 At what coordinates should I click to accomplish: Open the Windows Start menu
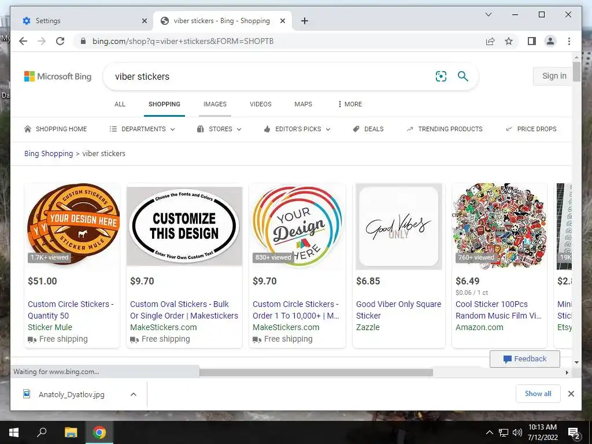click(14, 432)
